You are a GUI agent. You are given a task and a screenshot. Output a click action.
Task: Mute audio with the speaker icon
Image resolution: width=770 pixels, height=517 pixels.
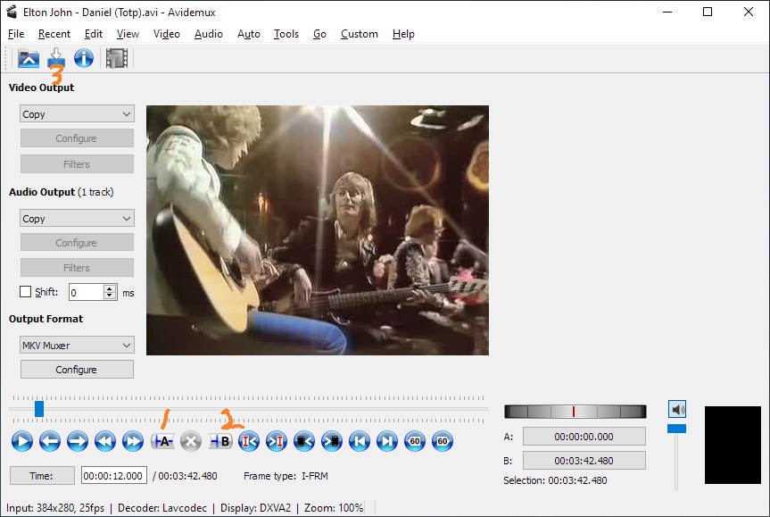(677, 409)
